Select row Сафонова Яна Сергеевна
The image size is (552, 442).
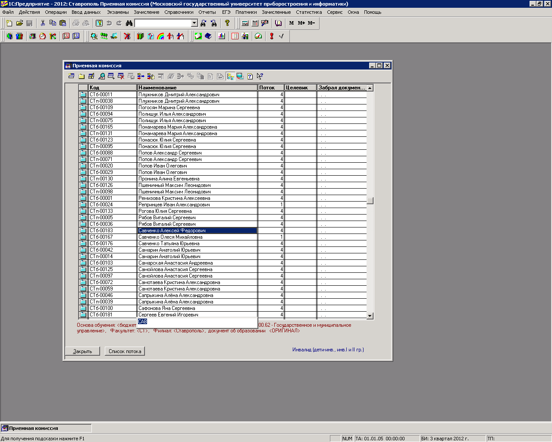click(198, 308)
